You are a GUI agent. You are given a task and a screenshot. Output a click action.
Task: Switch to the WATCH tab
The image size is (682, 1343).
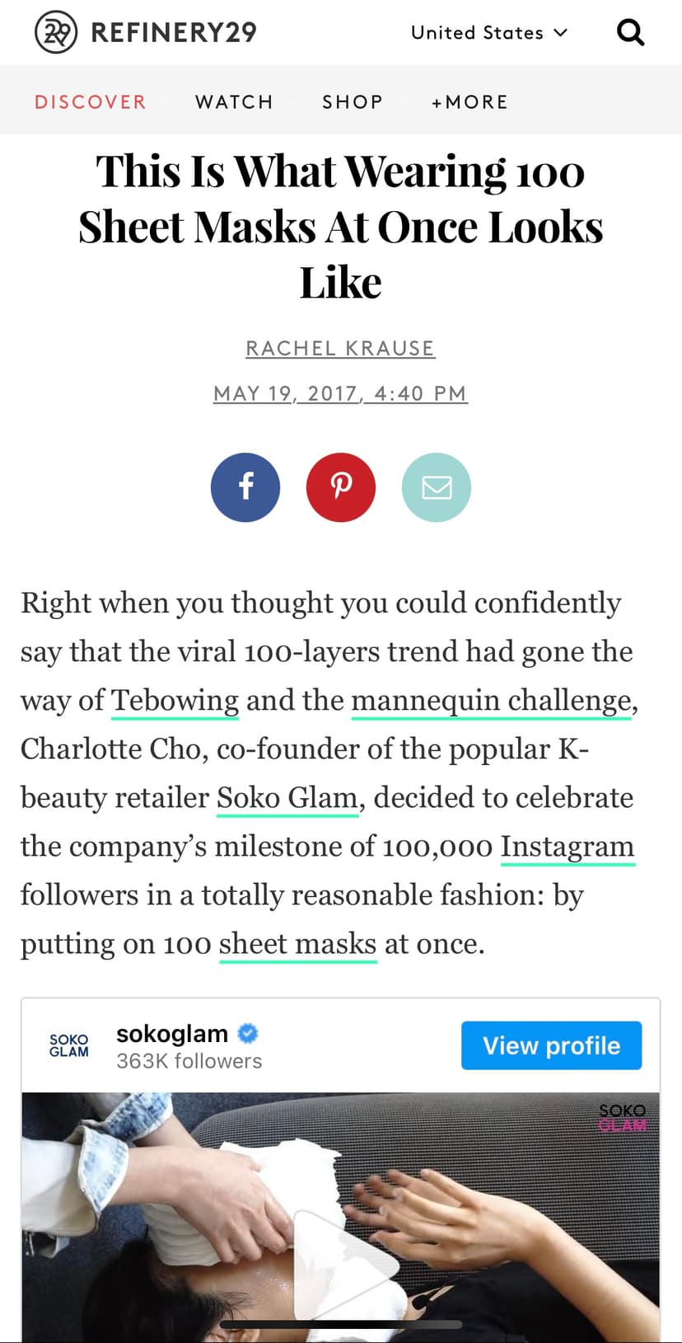[234, 101]
